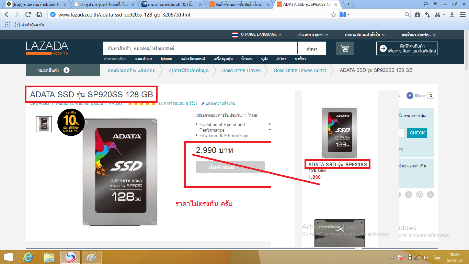
Task: Open the หมวดสินค้า category dropdown
Action: coord(62,70)
